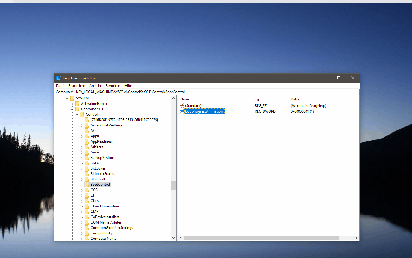Viewport: 412px width, 258px height.
Task: Click the (Standard) string value icon
Action: 182,105
